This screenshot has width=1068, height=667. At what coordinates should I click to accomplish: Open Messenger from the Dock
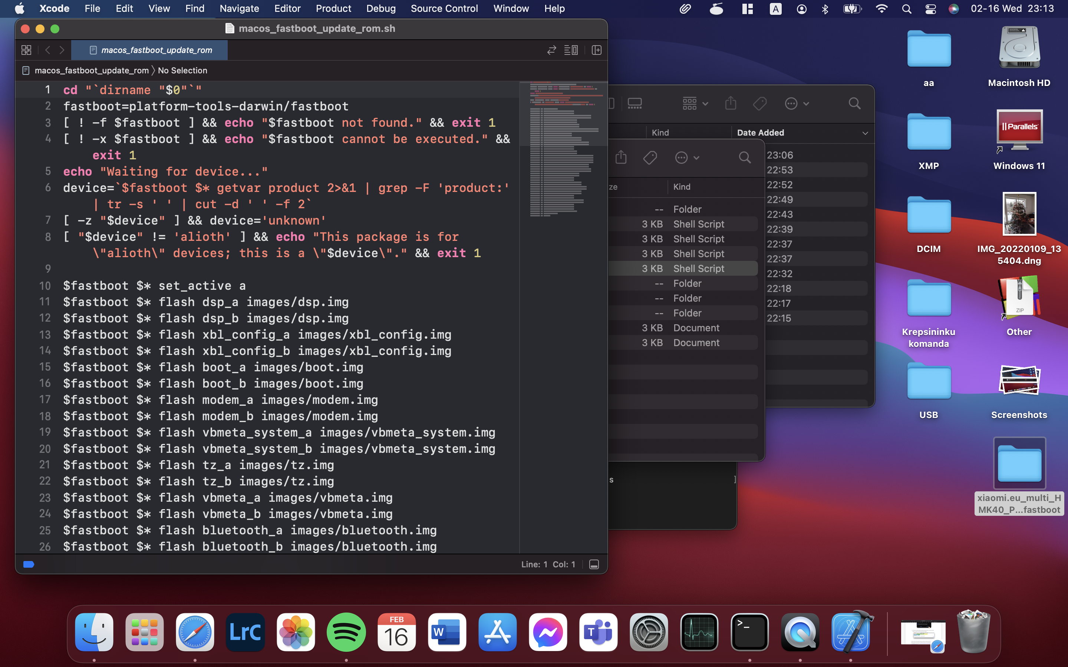pyautogui.click(x=548, y=632)
